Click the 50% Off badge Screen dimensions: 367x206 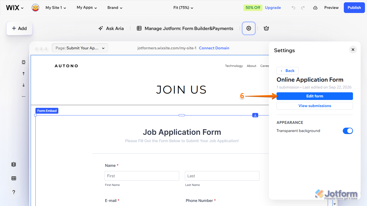coord(253,8)
